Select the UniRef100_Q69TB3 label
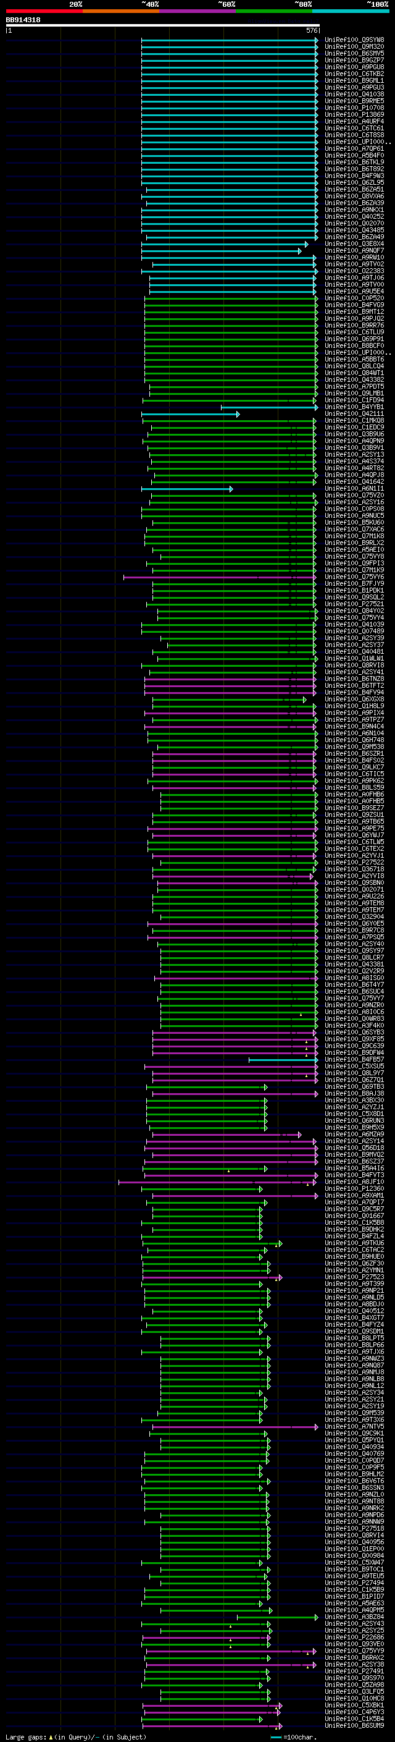Viewport: 395px width, 1742px height. tap(354, 1087)
